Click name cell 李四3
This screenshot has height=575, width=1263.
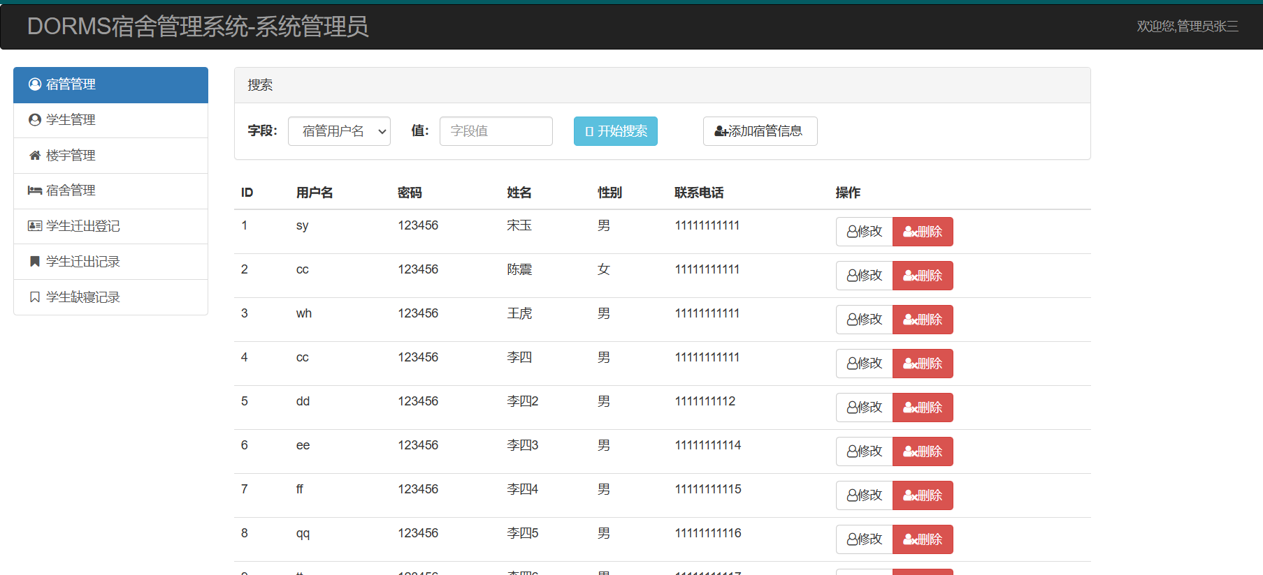(x=523, y=445)
